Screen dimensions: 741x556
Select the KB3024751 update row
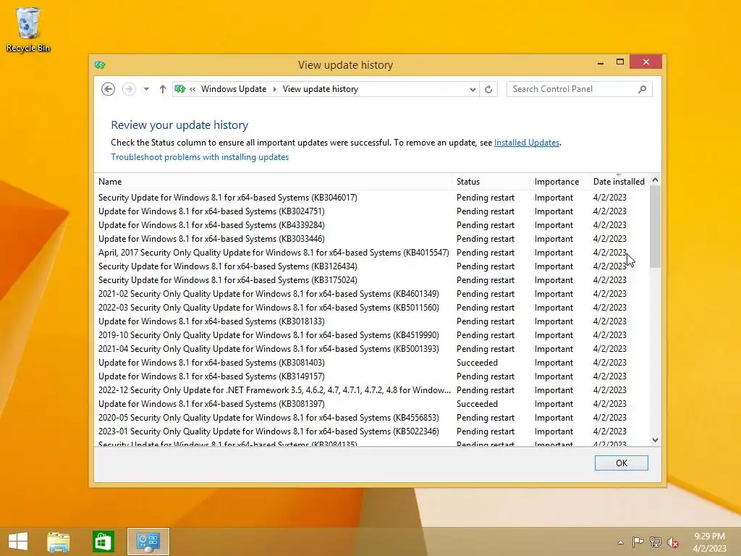371,211
